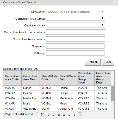The width and height of the screenshot is (118, 119).
Task: Click VCARTS in the Dance row
Action: pyautogui.click(x=85, y=88)
